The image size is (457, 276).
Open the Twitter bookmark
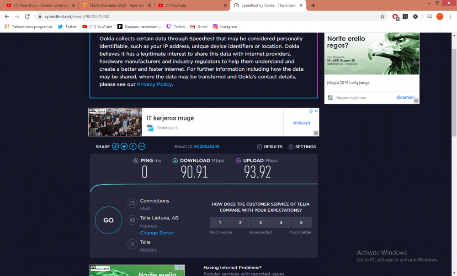point(67,26)
